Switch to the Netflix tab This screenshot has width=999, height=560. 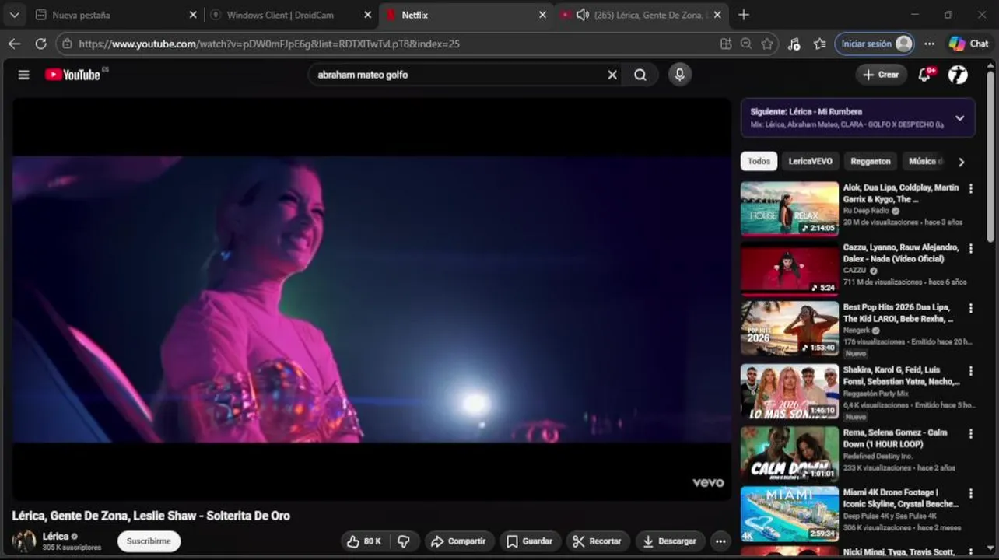tap(465, 15)
